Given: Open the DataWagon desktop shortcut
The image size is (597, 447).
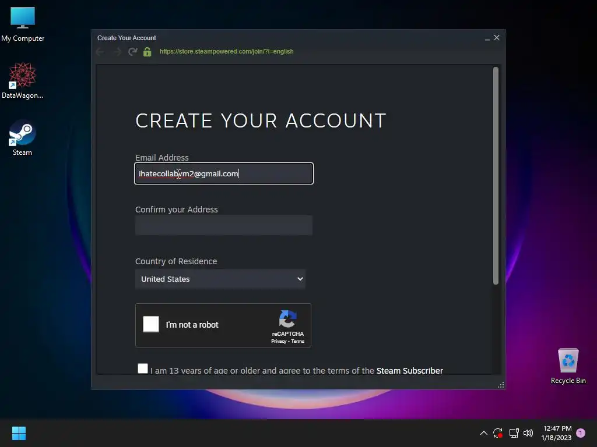Looking at the screenshot, I should point(23,80).
